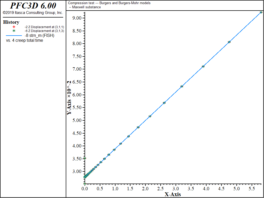This screenshot has width=264, height=198.
Task: Click the data marker near Y value 7.00
Action: pyautogui.click(x=203, y=66)
